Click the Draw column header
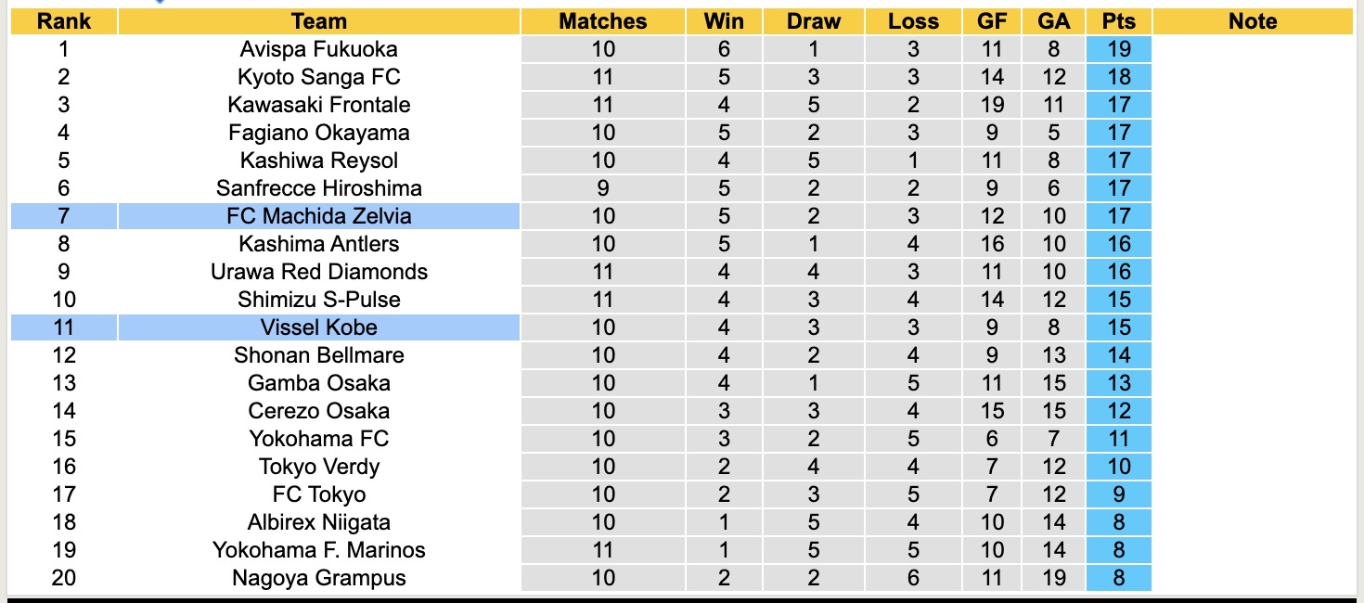Viewport: 1364px width, 603px height. [813, 21]
